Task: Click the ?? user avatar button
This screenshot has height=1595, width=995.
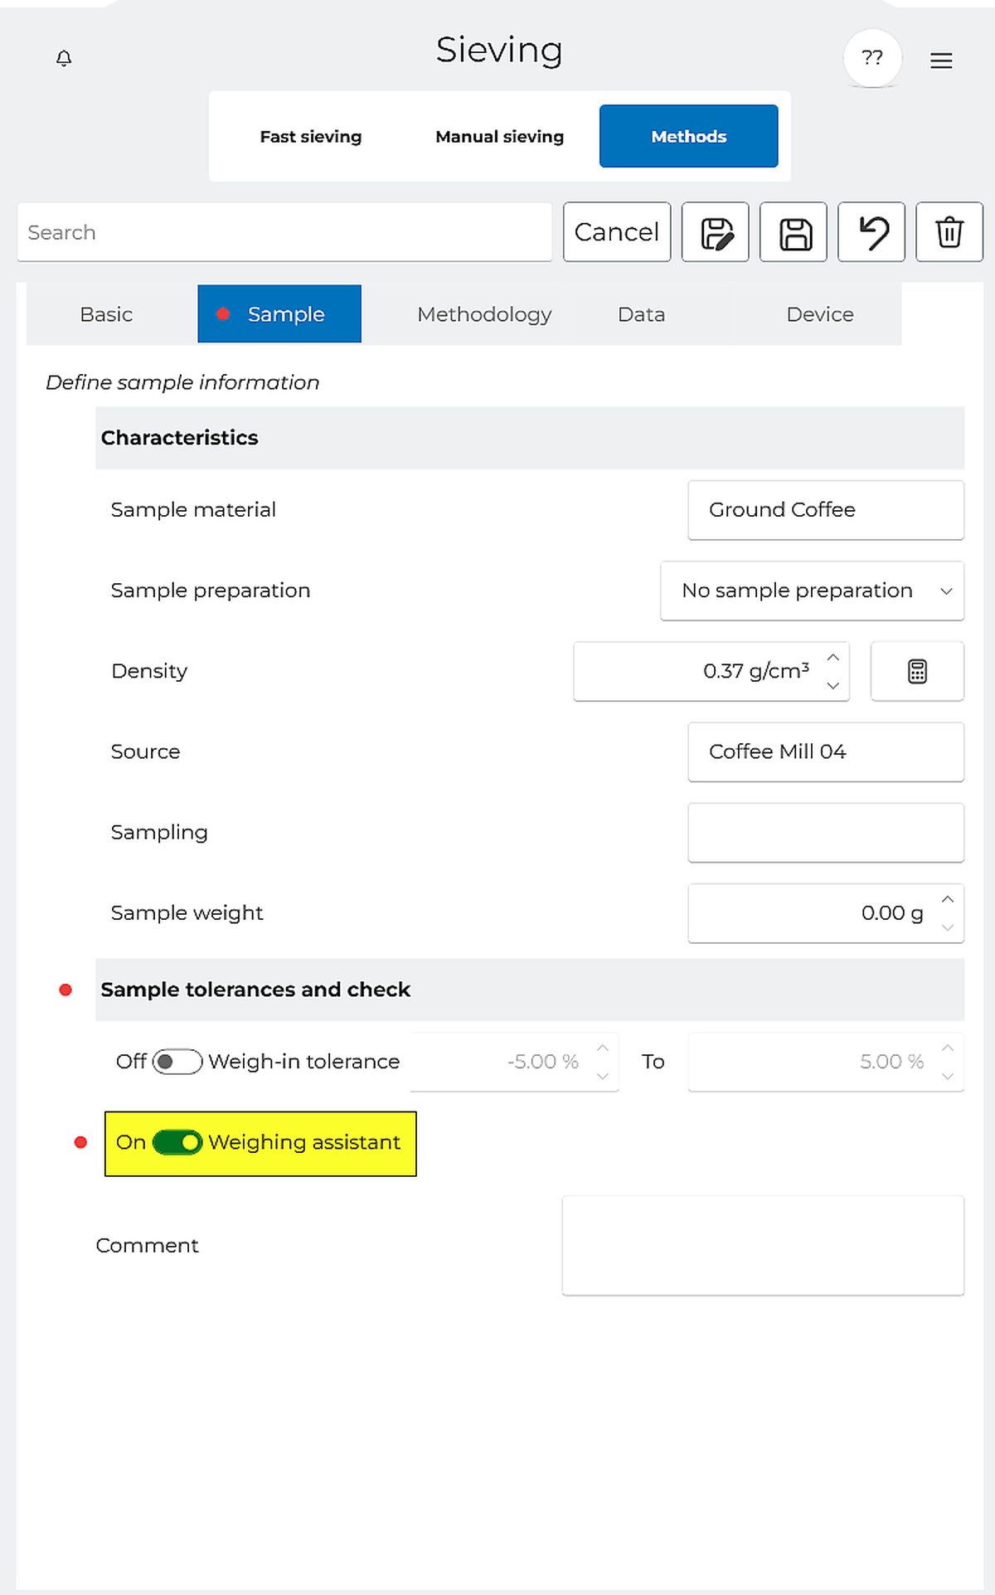Action: pos(871,58)
